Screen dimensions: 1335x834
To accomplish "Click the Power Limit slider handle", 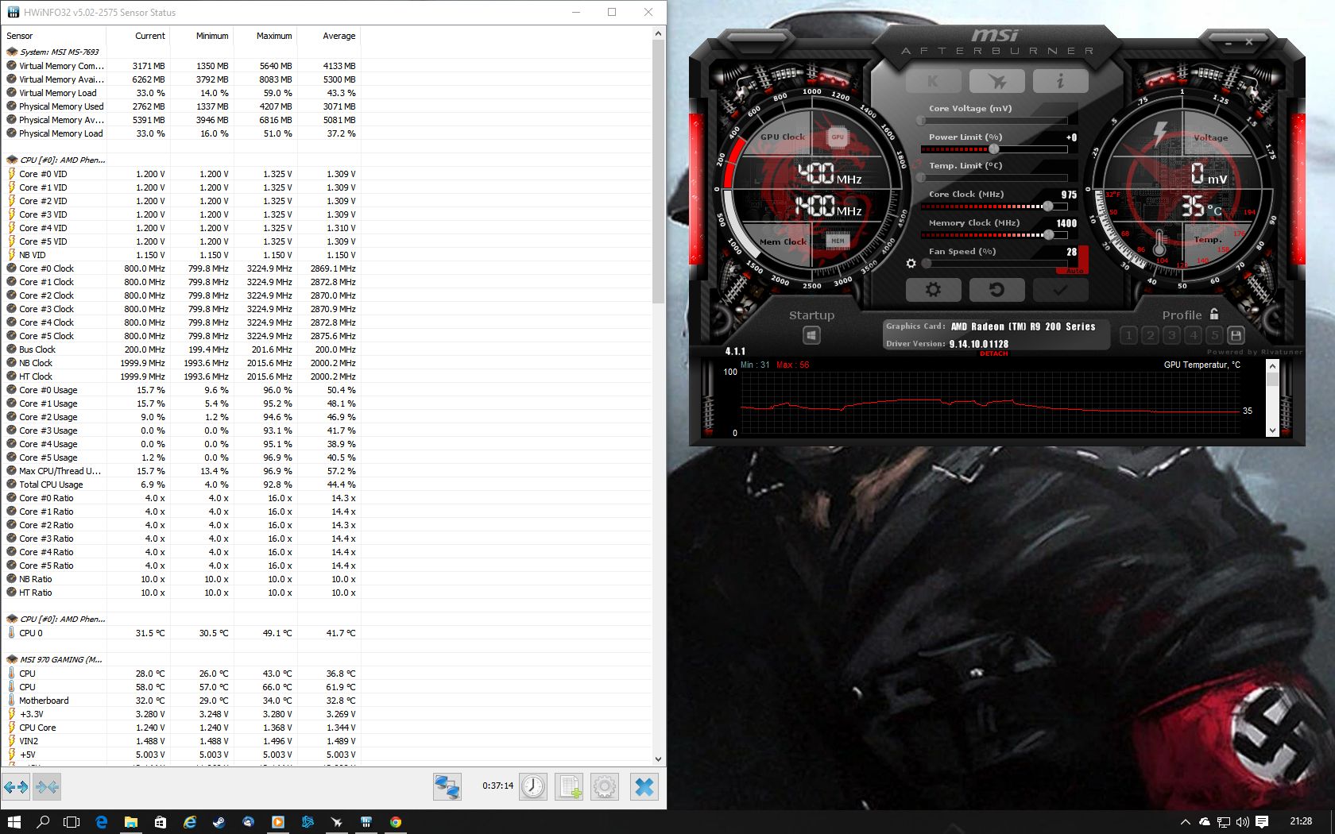I will pyautogui.click(x=993, y=149).
